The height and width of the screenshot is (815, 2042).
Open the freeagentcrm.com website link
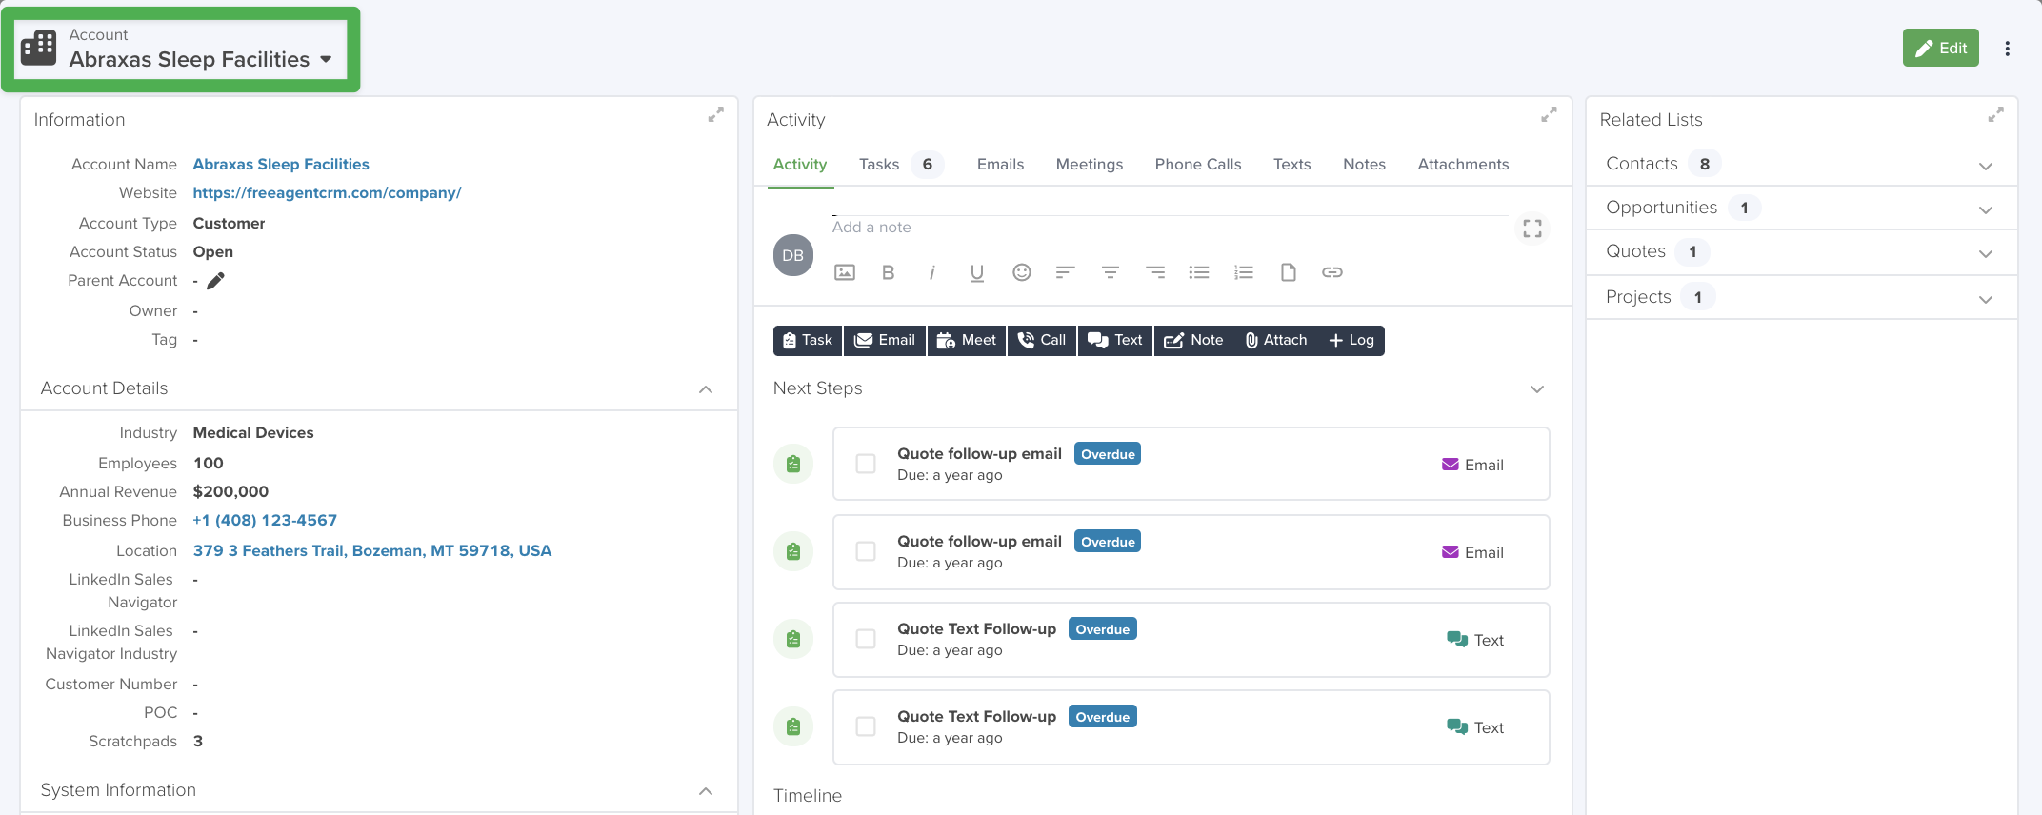[327, 192]
